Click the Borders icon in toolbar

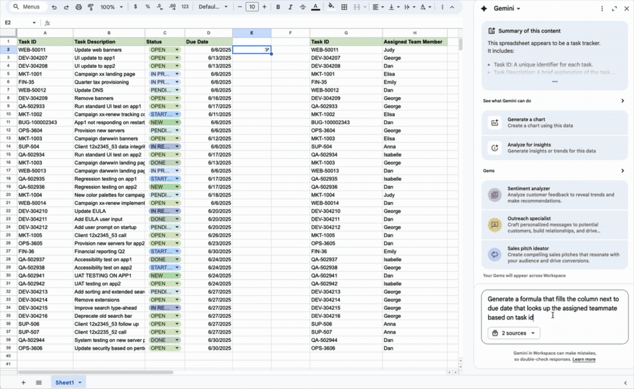(x=344, y=7)
